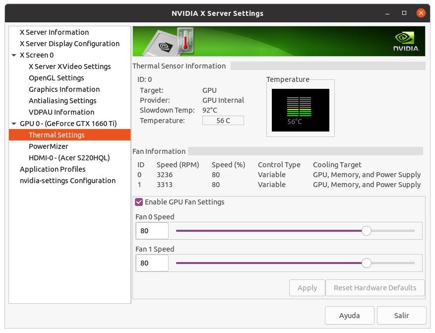Click the Fan 0 Speed value input field
The width and height of the screenshot is (435, 333).
(152, 231)
